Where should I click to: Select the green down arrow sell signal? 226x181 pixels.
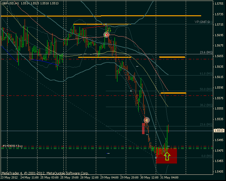[x=109, y=30]
